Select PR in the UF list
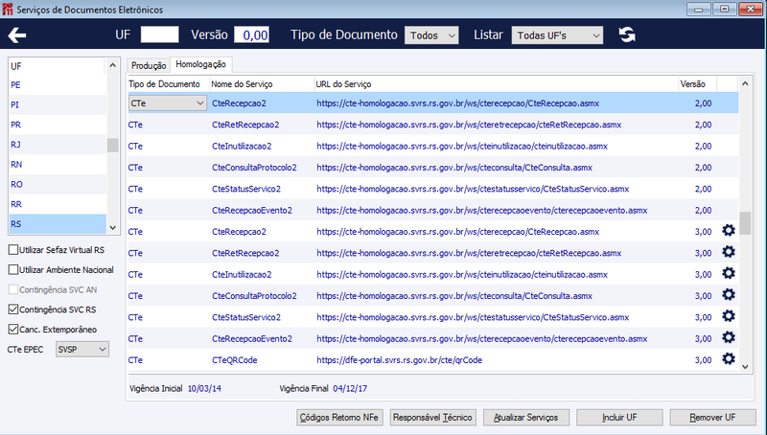Image resolution: width=767 pixels, height=435 pixels. click(58, 125)
